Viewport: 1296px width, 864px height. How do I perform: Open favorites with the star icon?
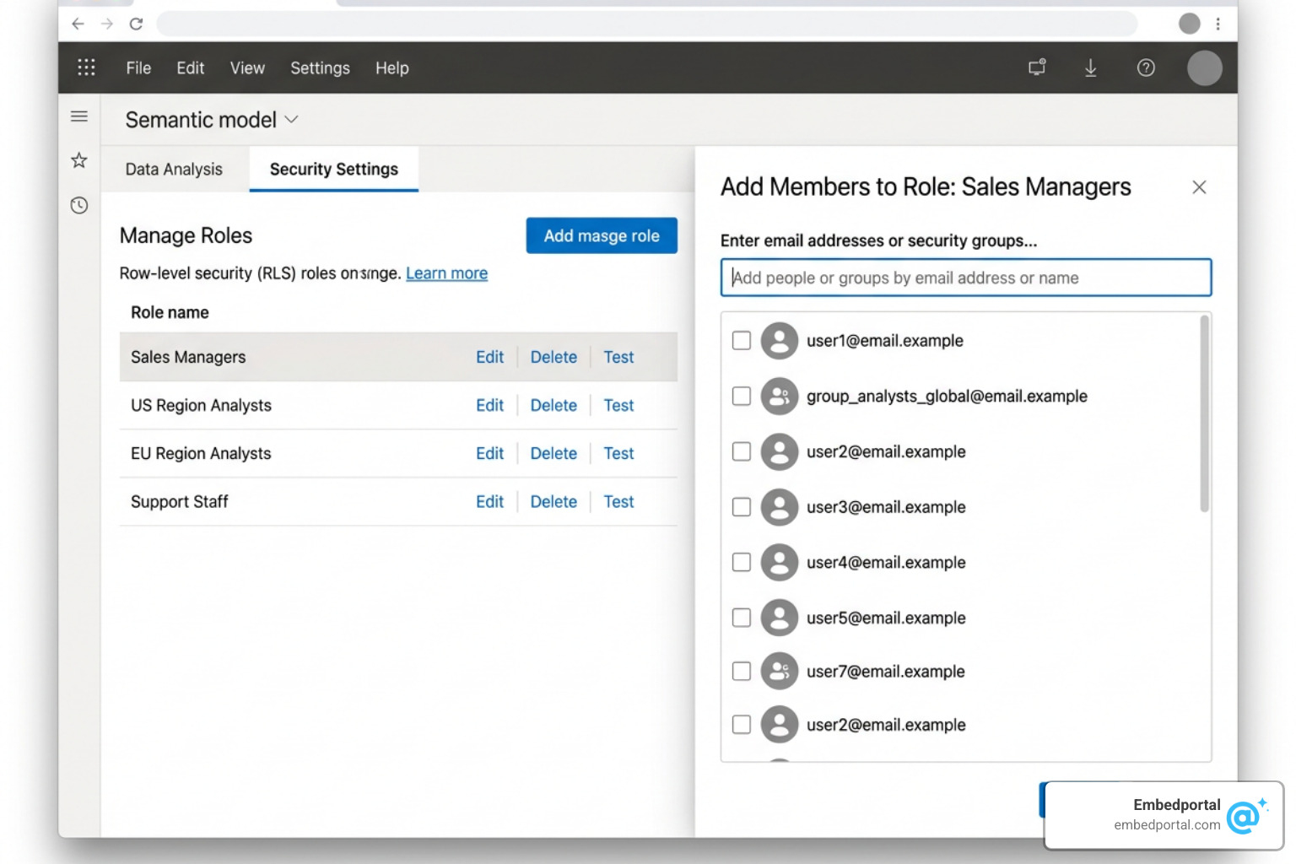(x=79, y=160)
